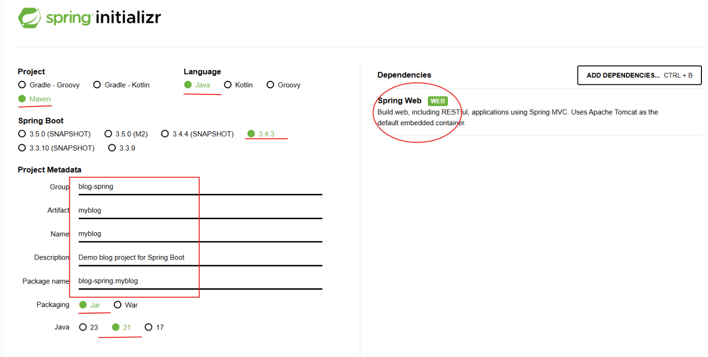
Task: Select Spring Boot version 3.3.9
Action: click(x=122, y=148)
